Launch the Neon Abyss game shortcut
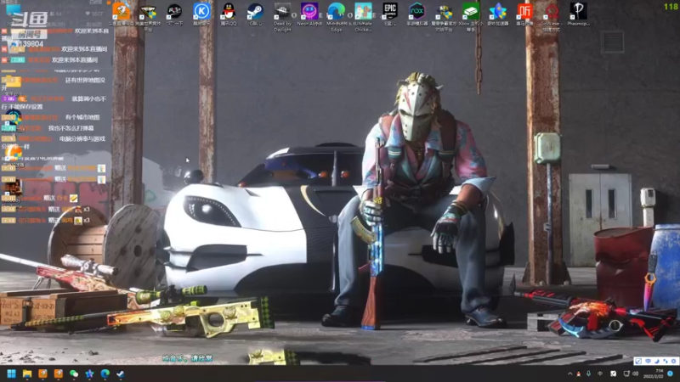Screen dimensions: 680x382 click(309, 12)
